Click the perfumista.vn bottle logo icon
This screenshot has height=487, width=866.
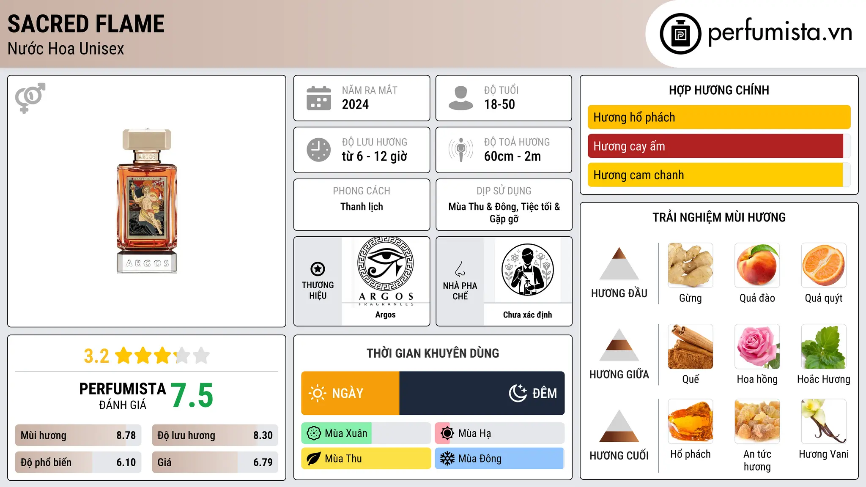[x=680, y=34]
